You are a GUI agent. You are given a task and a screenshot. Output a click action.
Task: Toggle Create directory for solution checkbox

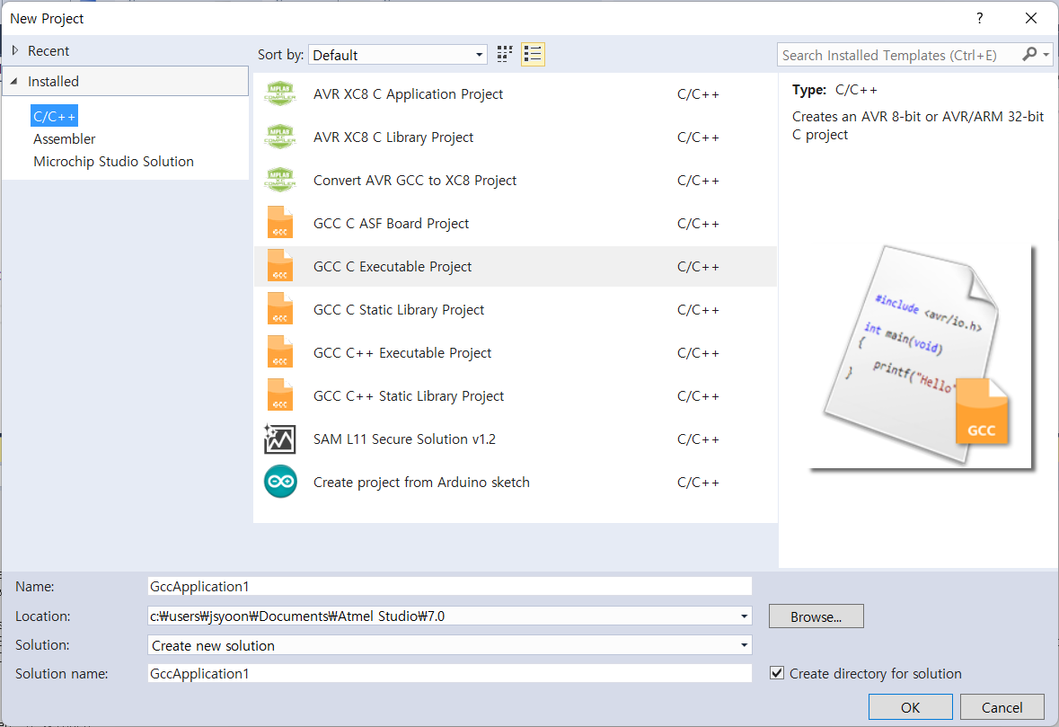[777, 673]
